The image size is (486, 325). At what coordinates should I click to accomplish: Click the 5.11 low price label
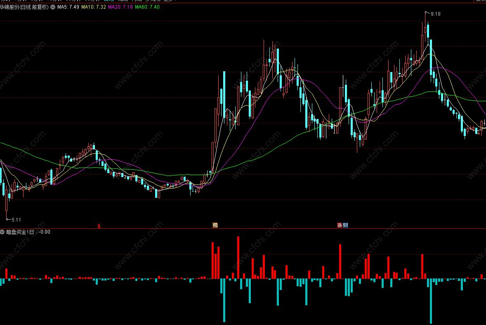16,220
